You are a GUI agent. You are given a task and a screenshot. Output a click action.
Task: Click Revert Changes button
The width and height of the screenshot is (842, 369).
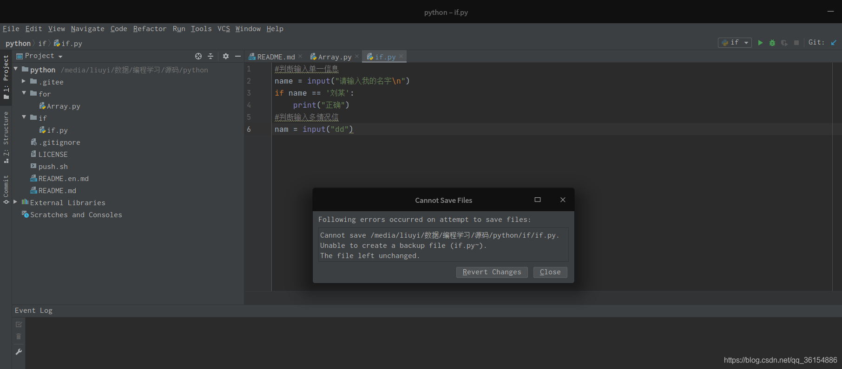(492, 272)
